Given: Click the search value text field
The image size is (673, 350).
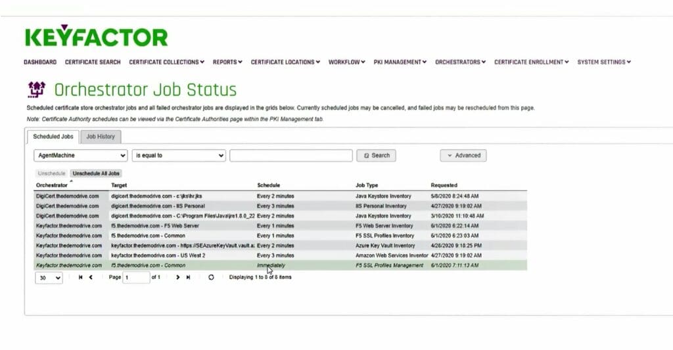Looking at the screenshot, I should pos(291,155).
